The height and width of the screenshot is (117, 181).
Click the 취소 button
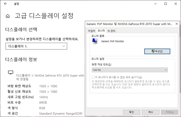point(151,112)
